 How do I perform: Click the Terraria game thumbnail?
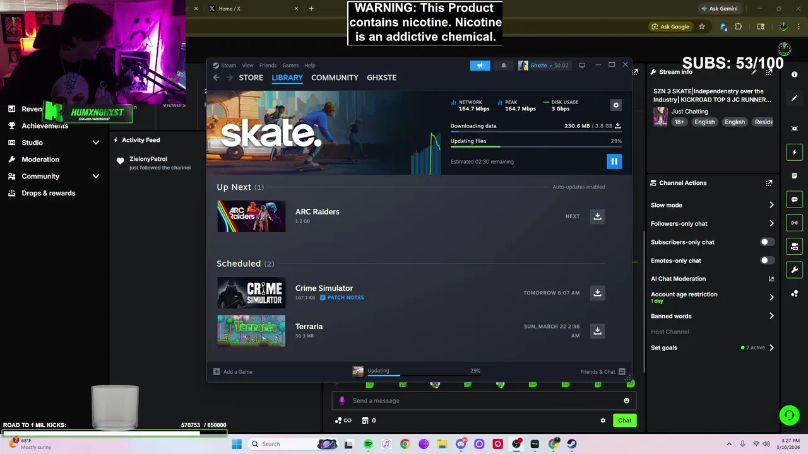click(251, 331)
